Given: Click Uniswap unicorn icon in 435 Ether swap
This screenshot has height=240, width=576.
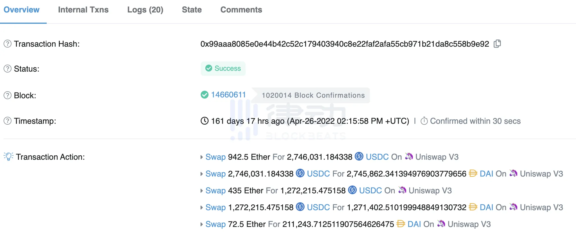Looking at the screenshot, I should 402,190.
